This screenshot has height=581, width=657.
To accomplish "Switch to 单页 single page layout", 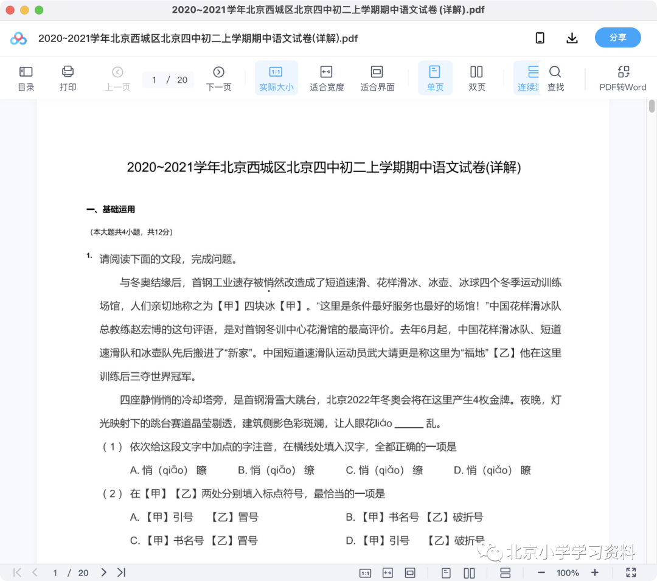I will point(435,78).
